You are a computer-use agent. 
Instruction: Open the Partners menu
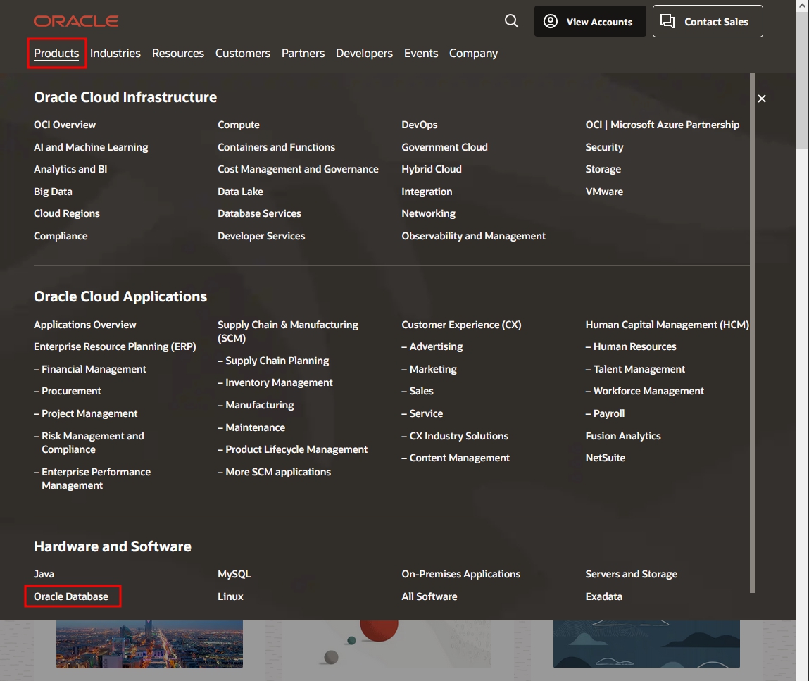coord(303,53)
